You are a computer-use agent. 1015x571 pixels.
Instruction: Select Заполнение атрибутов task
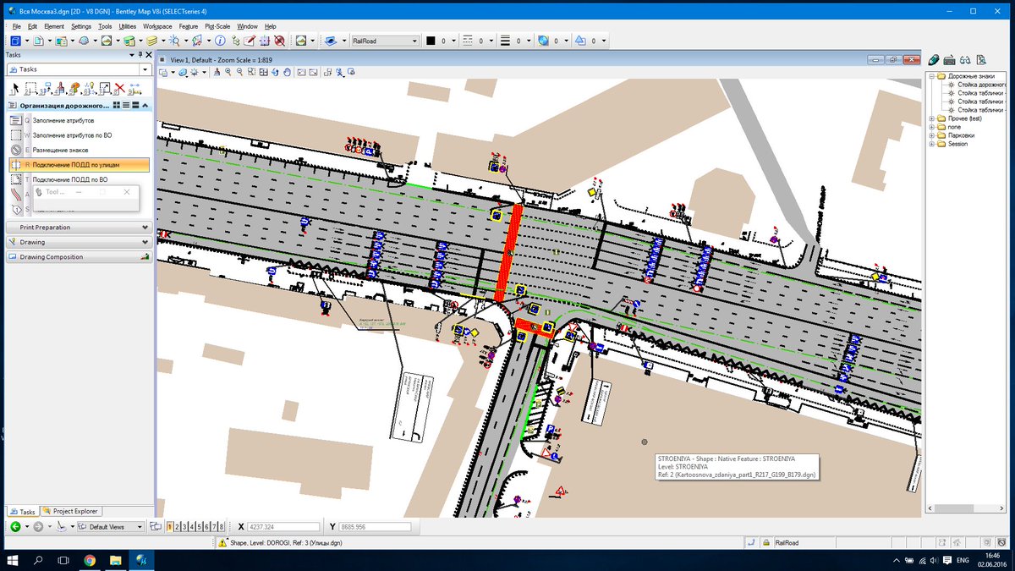coord(80,120)
